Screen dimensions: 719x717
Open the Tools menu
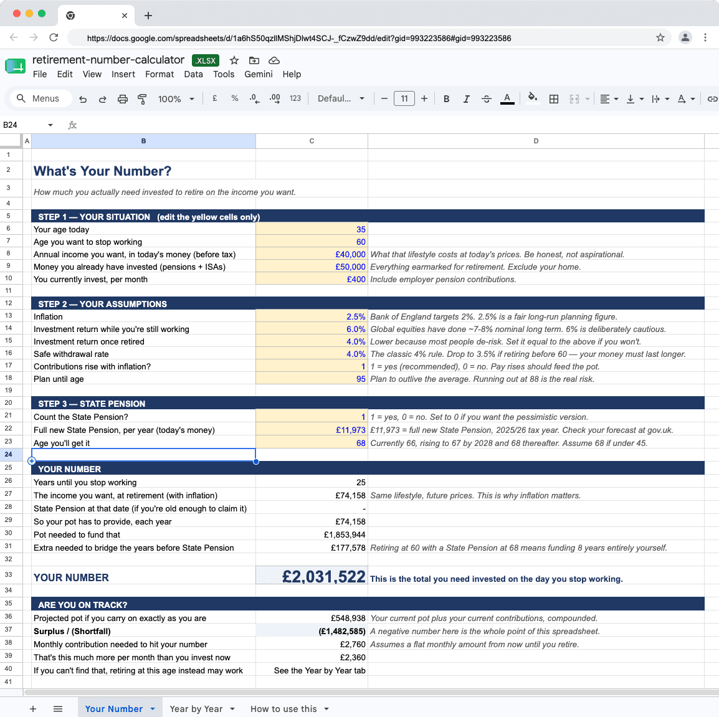click(224, 74)
